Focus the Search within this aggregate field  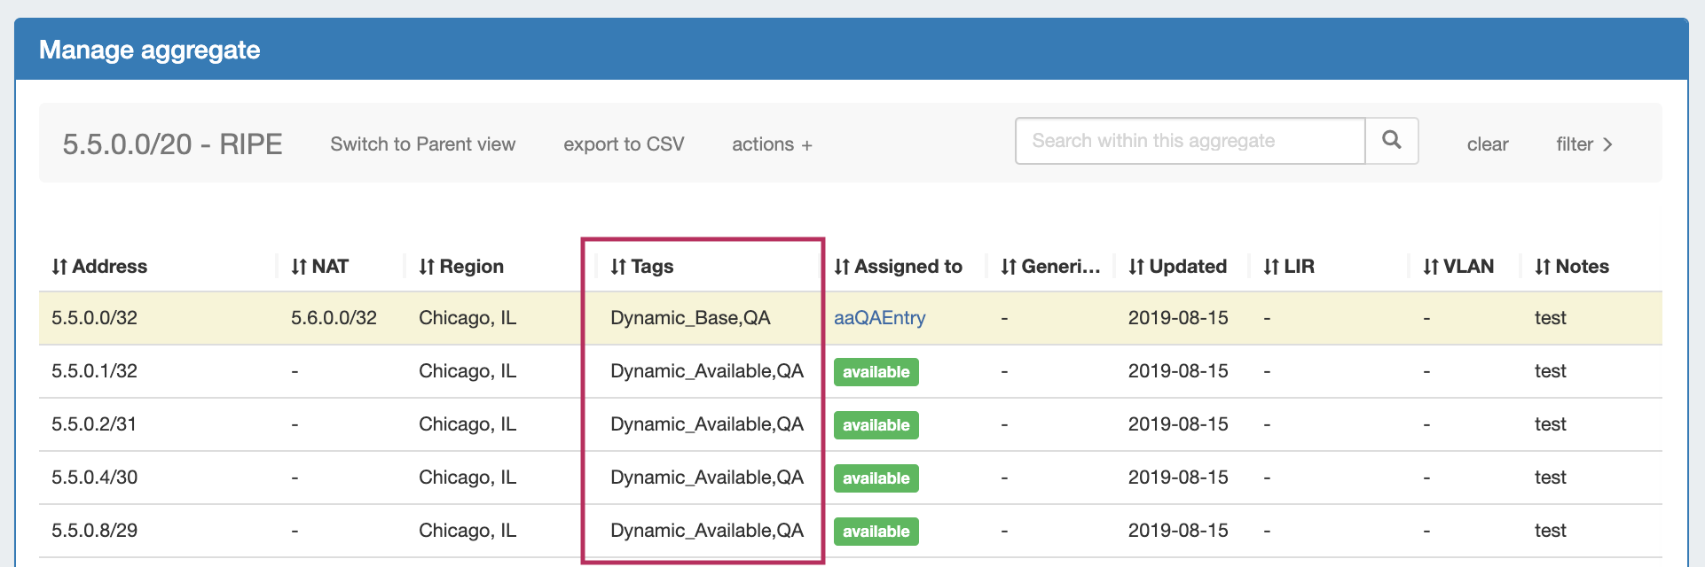tap(1189, 141)
